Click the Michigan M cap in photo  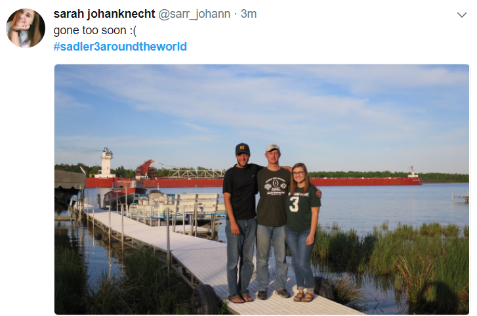(243, 148)
